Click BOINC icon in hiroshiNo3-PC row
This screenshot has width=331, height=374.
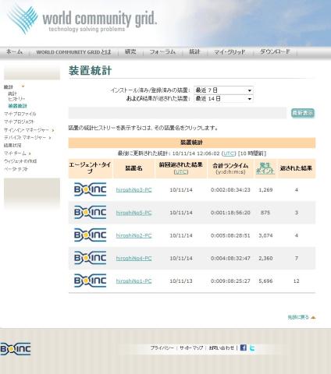coord(91,189)
